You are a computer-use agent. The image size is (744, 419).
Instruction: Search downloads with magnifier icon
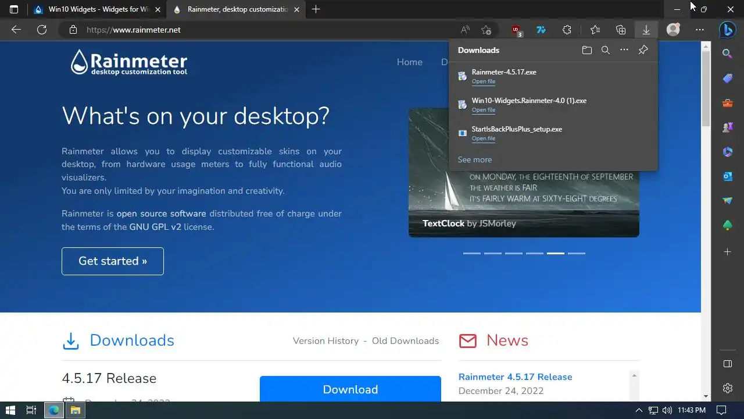pos(605,50)
